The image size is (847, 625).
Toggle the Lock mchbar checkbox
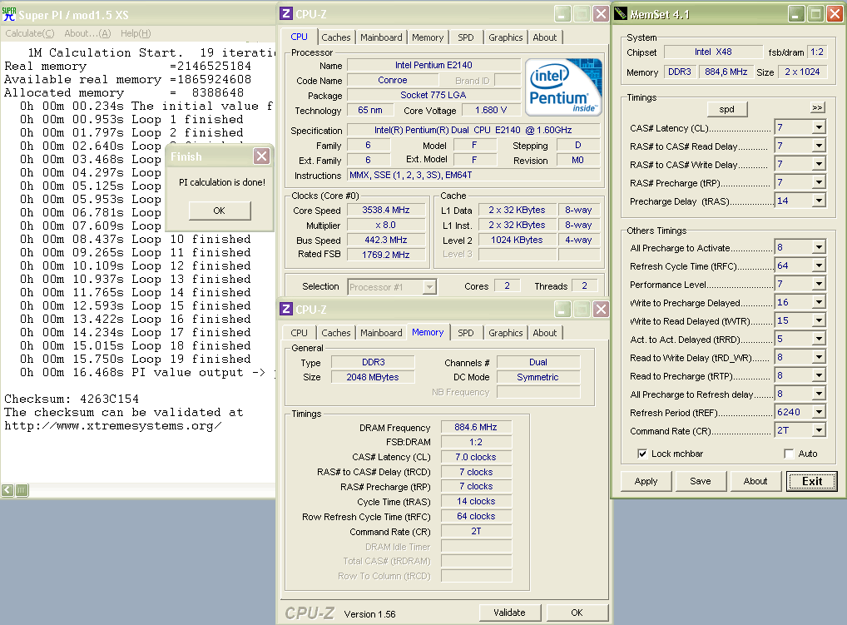[x=641, y=454]
